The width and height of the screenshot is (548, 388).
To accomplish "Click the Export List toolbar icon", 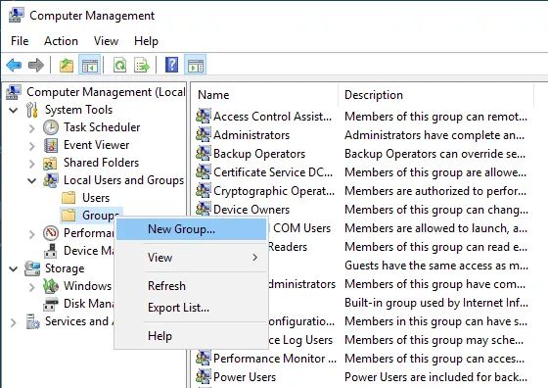I will click(142, 65).
